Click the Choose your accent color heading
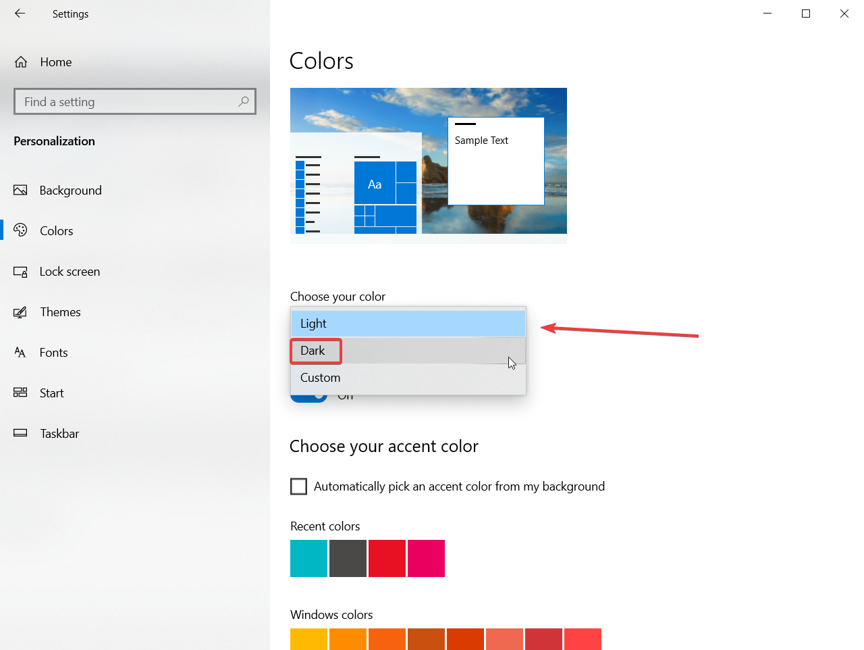Image resolution: width=864 pixels, height=650 pixels. pyautogui.click(x=383, y=447)
